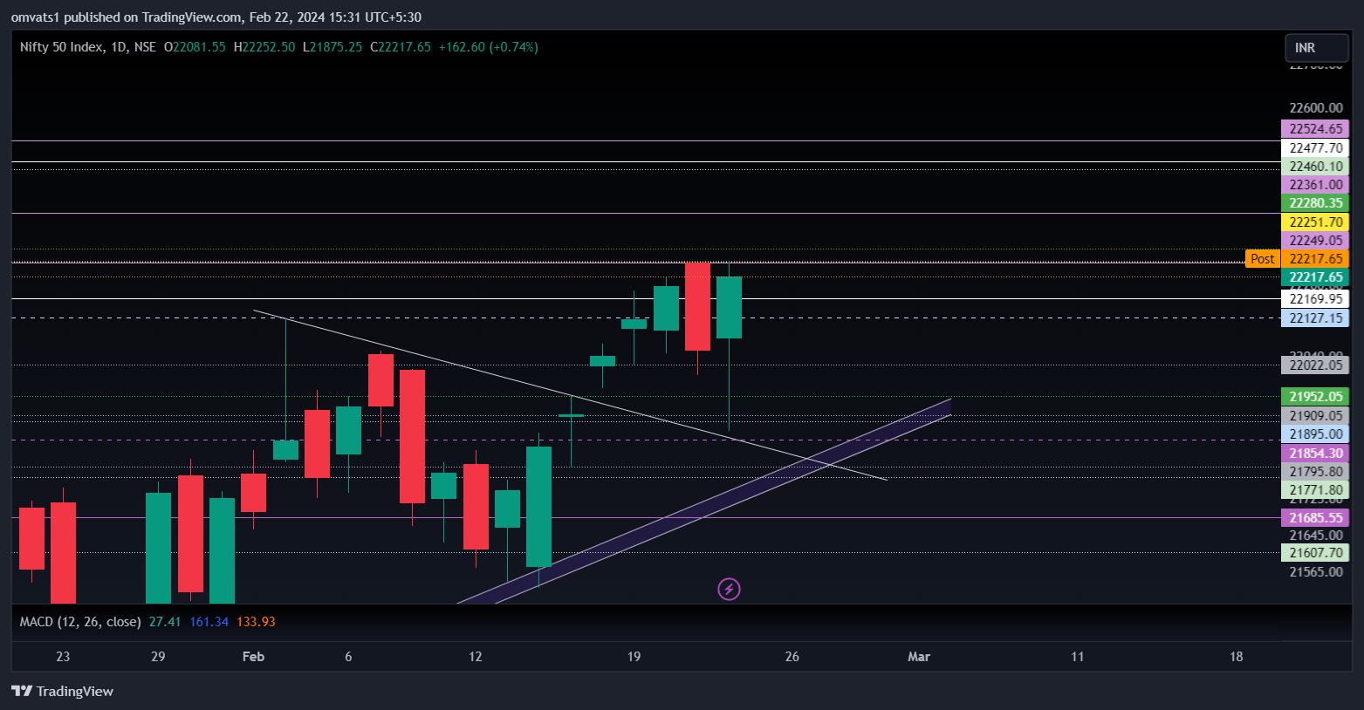Click the orange 22217.65 post-market label
Screen dimensions: 1364x710
coord(1315,259)
